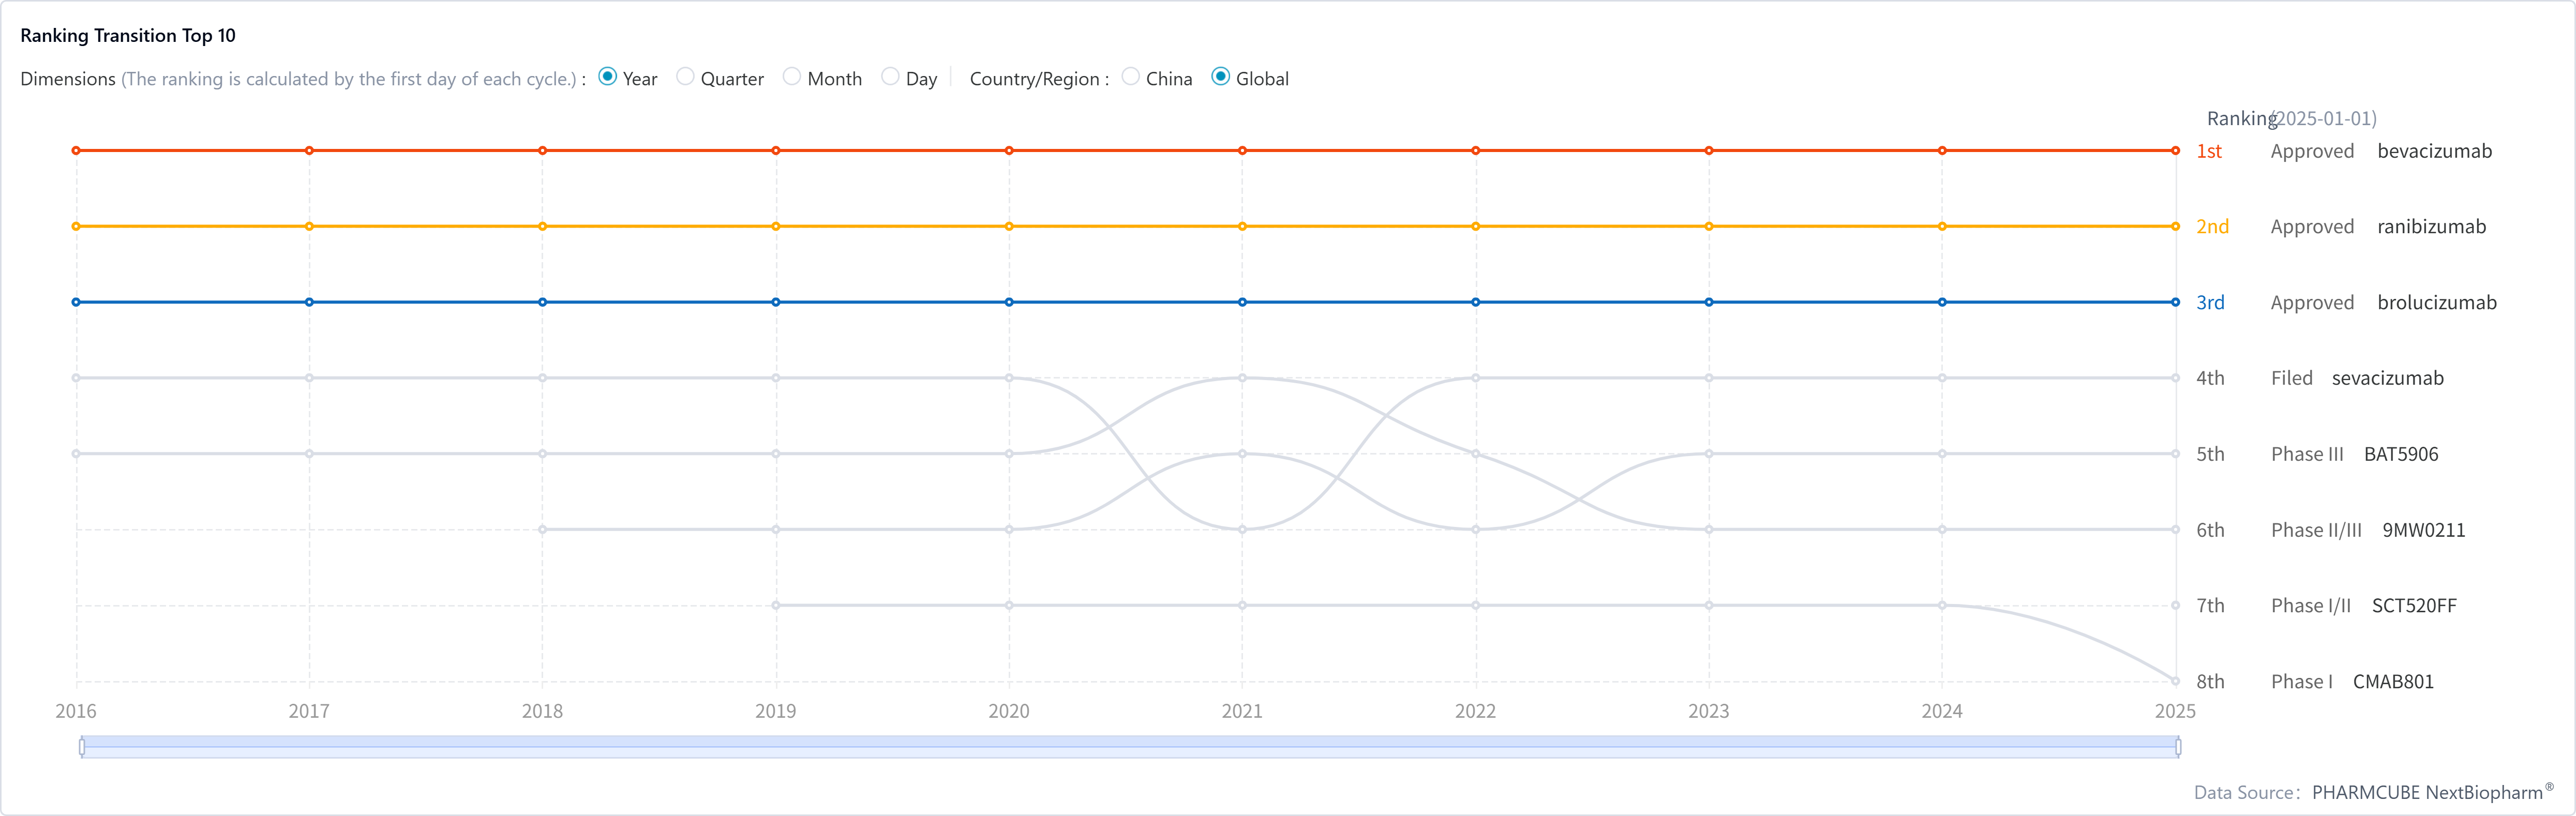Click the BAT5906 Phase III entry
Screen dimensions: 2576x816
click(2400, 454)
